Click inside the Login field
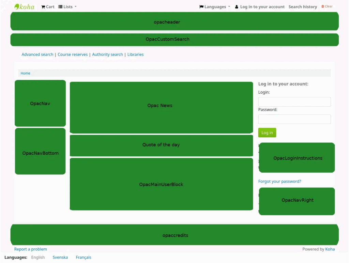The height and width of the screenshot is (263, 349). click(294, 102)
